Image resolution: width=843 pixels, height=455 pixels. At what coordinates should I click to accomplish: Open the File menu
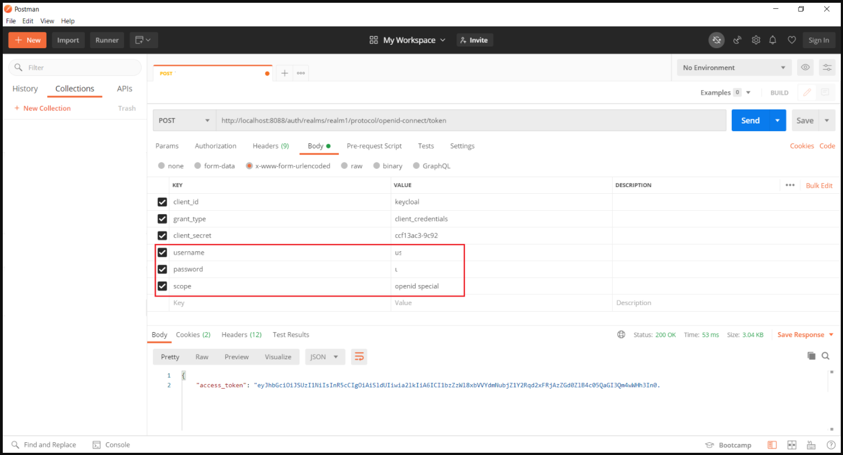click(x=11, y=21)
